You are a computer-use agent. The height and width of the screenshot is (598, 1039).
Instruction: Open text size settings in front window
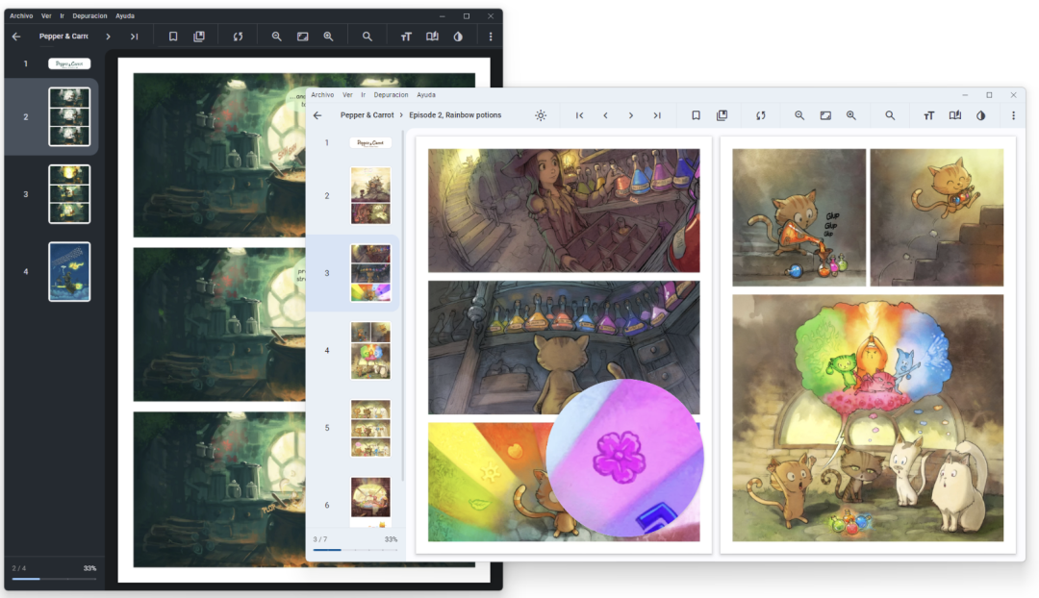[929, 115]
